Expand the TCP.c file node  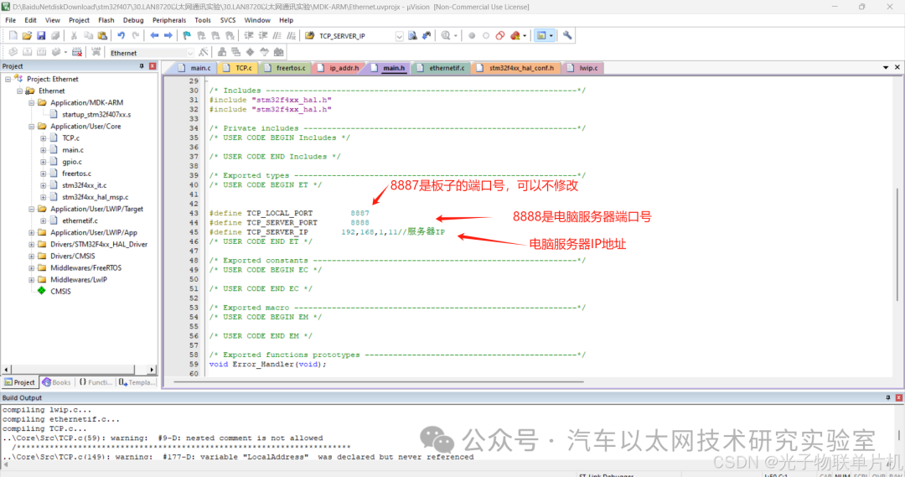pos(44,138)
